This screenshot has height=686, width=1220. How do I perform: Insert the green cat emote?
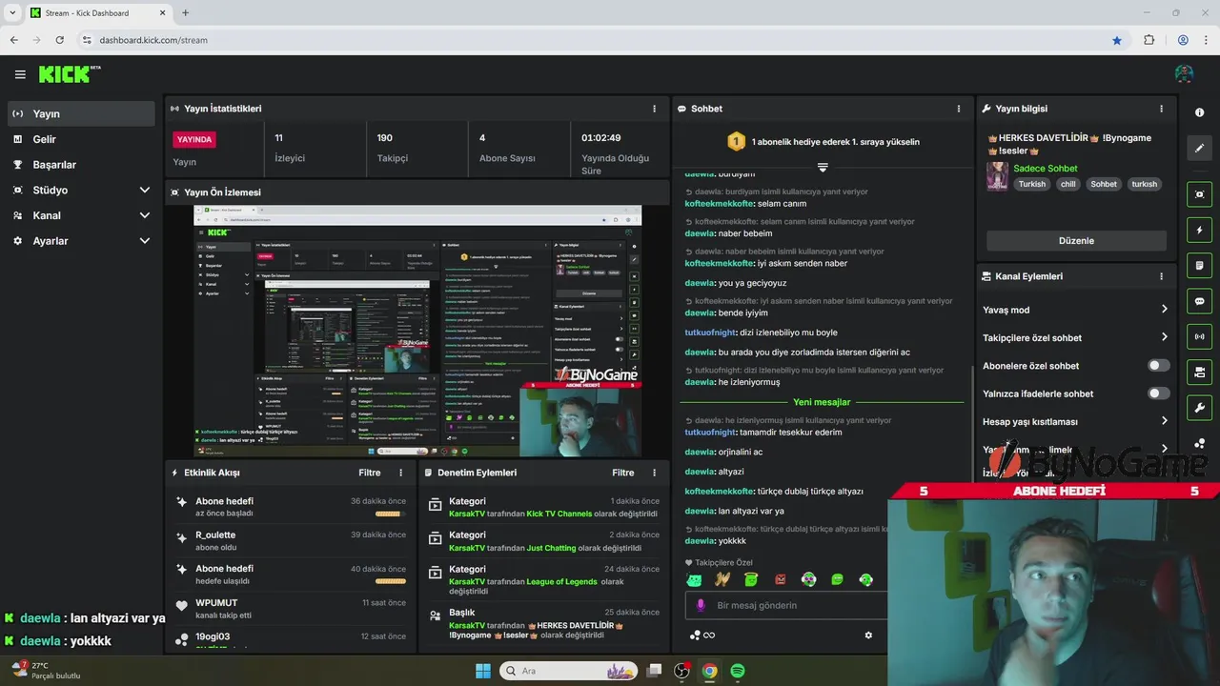[694, 579]
